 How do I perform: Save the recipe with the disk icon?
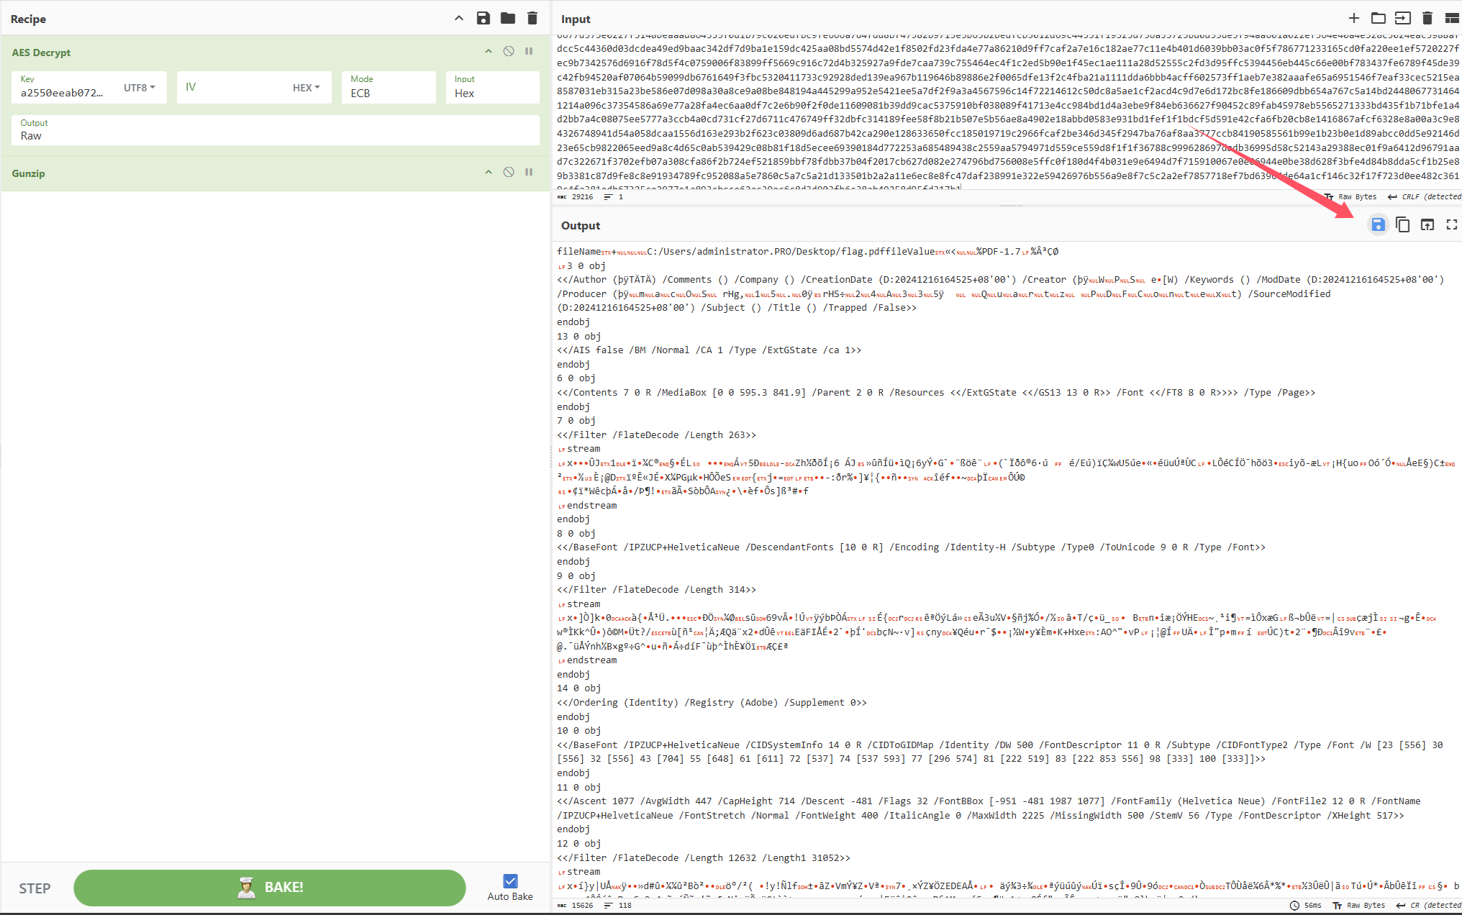click(x=483, y=19)
